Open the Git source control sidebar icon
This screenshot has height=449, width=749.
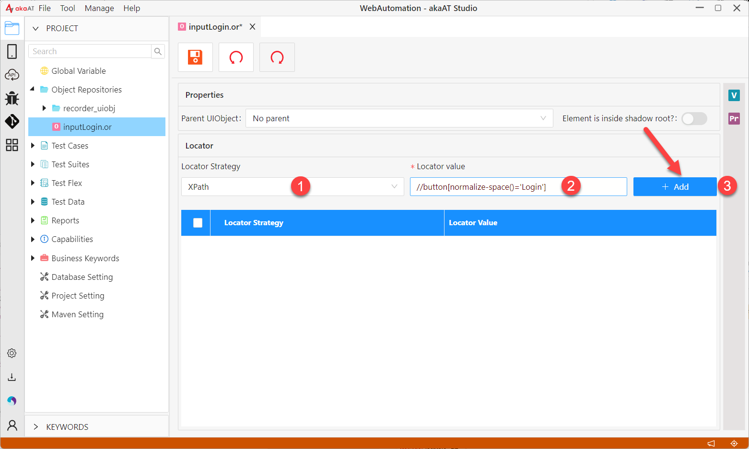tap(12, 121)
